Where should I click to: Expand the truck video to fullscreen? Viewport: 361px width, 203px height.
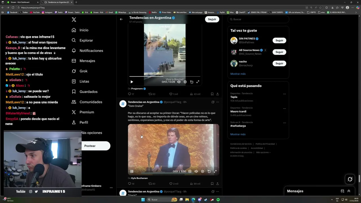[198, 82]
